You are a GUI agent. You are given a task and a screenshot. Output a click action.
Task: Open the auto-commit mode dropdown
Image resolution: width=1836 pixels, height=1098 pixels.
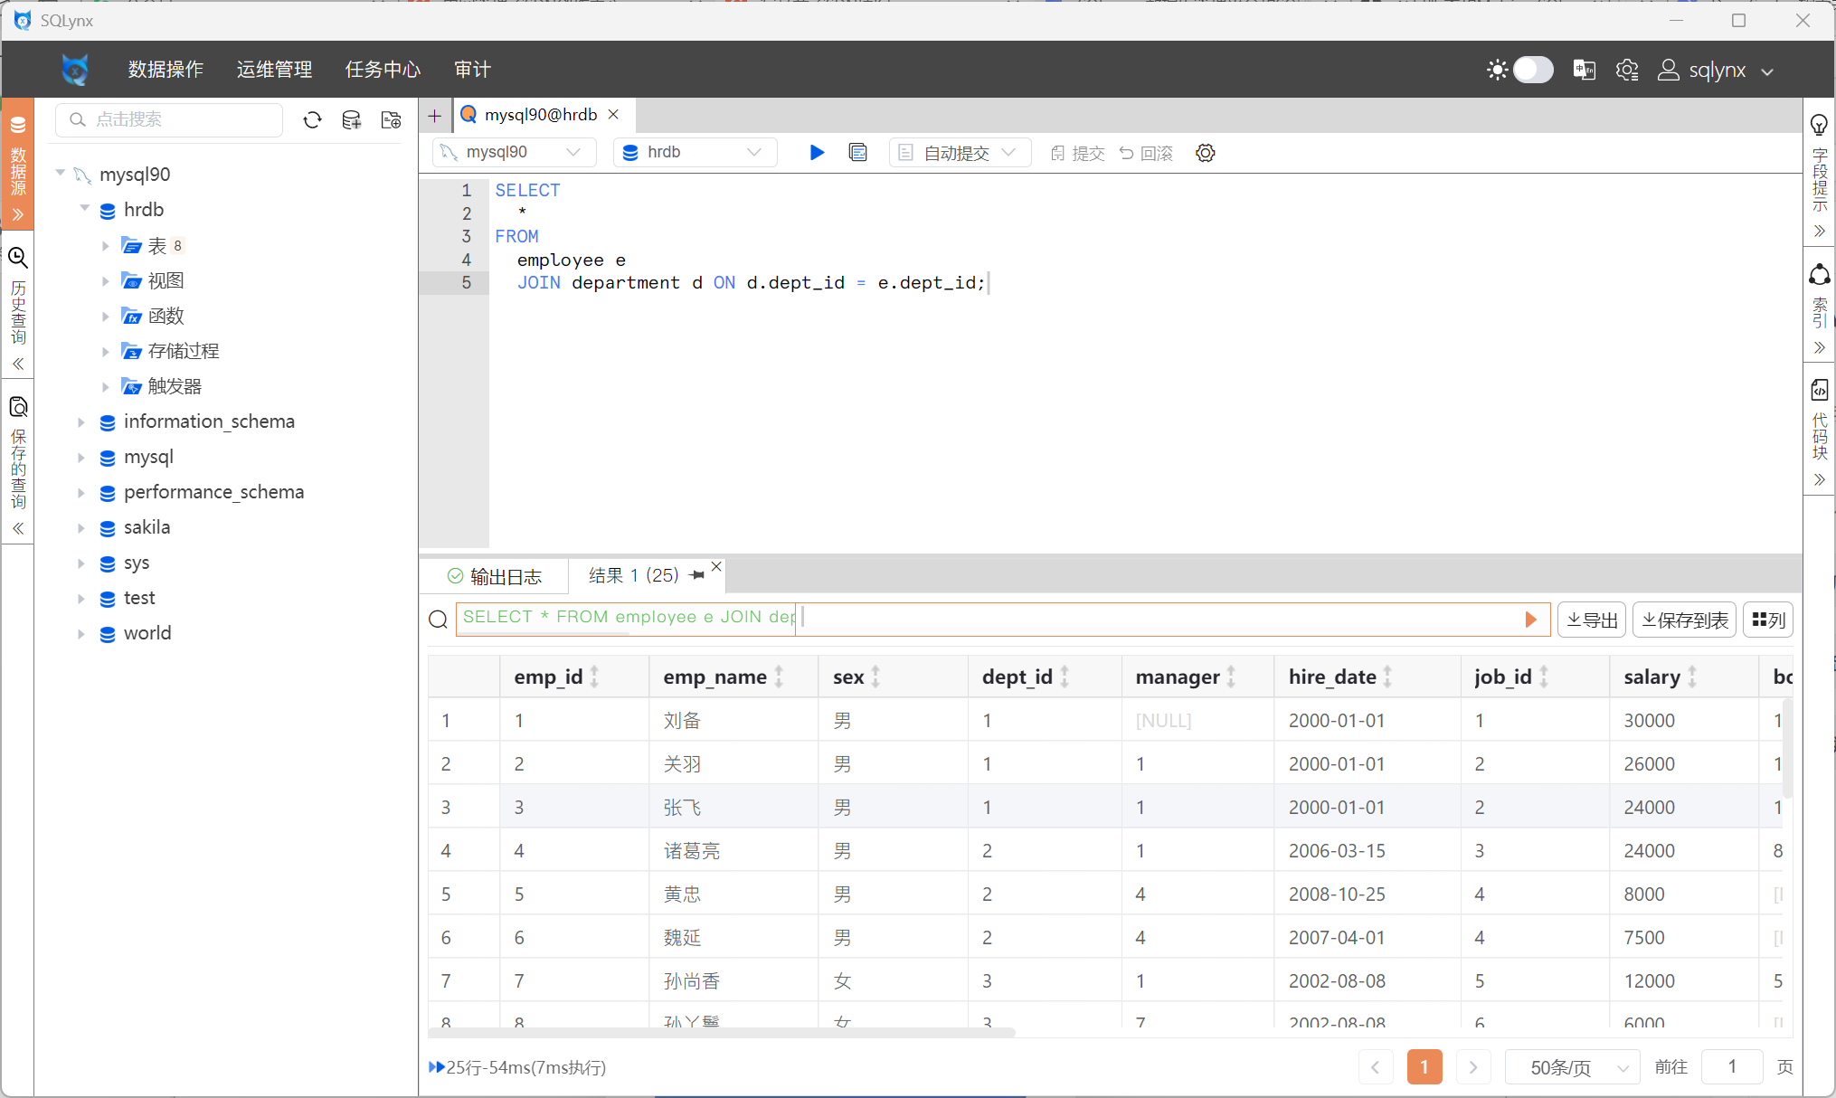tap(960, 153)
